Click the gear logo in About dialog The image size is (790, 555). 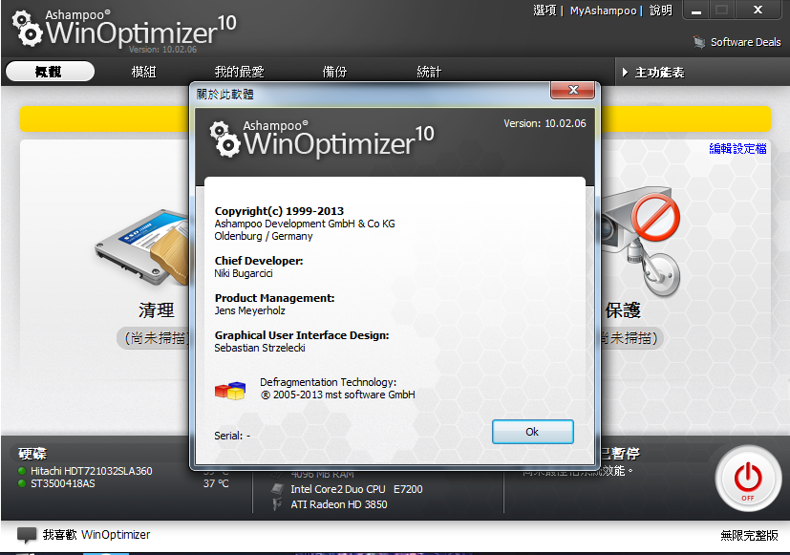coord(224,139)
